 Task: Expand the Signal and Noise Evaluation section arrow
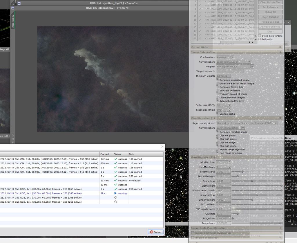pos(280,233)
